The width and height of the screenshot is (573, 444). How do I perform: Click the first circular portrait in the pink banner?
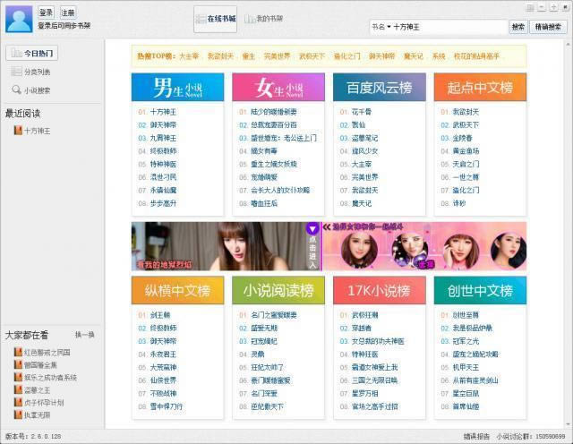click(359, 249)
